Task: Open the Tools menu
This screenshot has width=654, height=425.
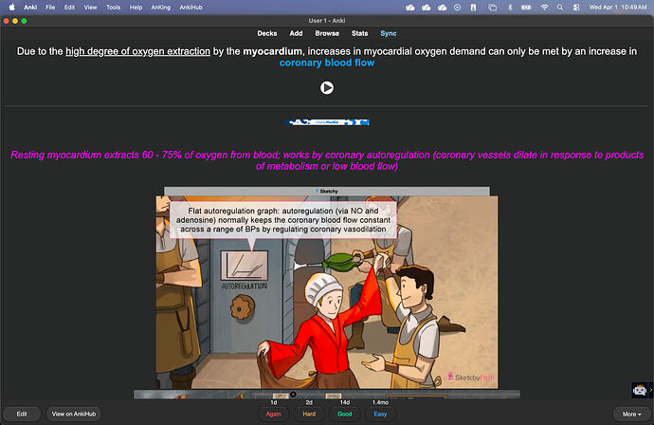Action: 113,7
